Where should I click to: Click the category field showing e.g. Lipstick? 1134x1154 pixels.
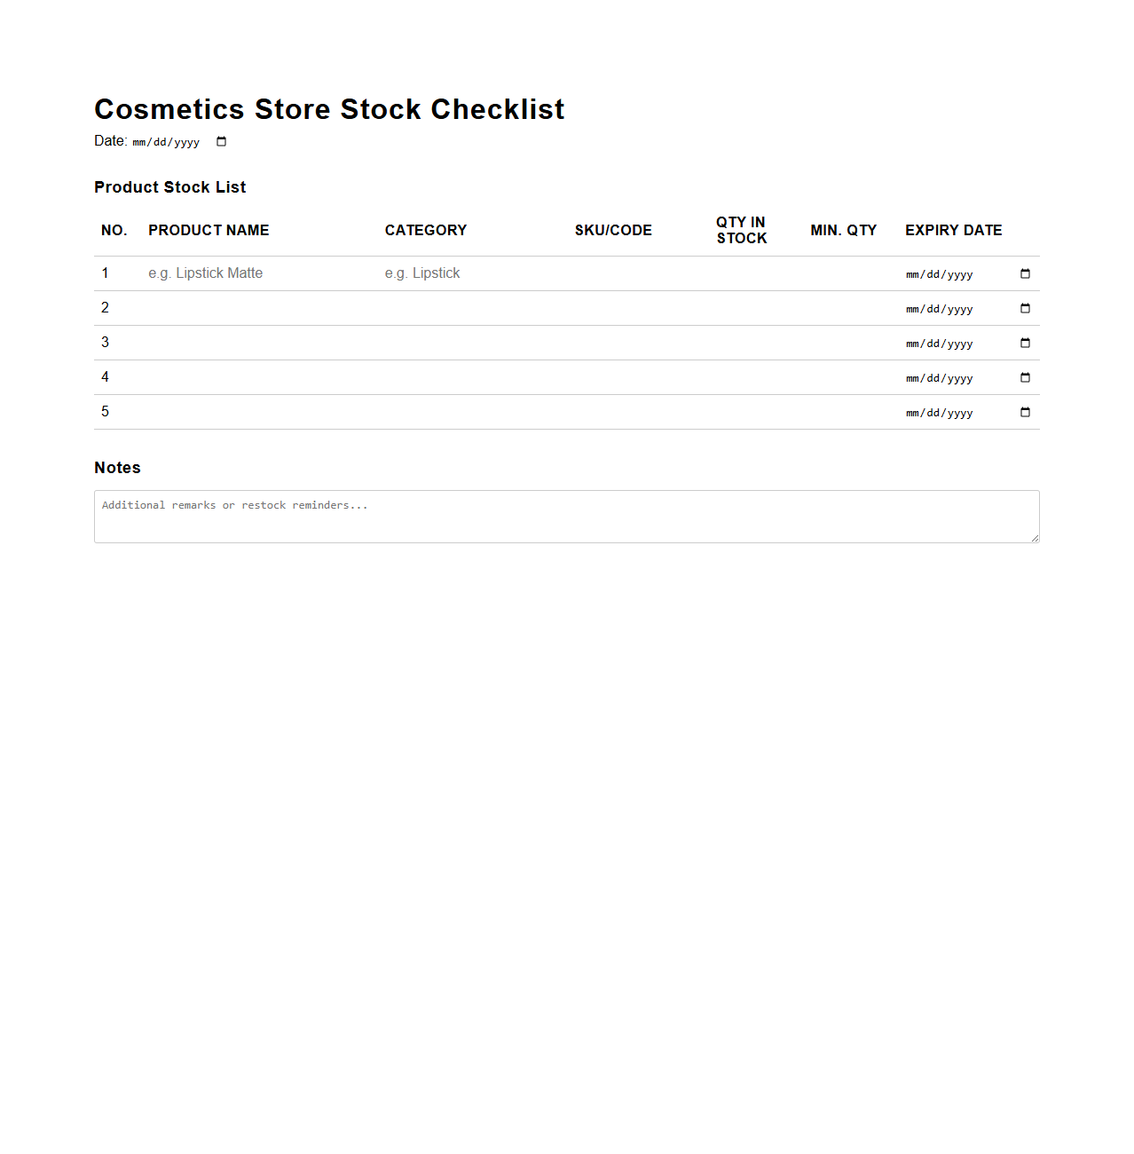coord(461,273)
